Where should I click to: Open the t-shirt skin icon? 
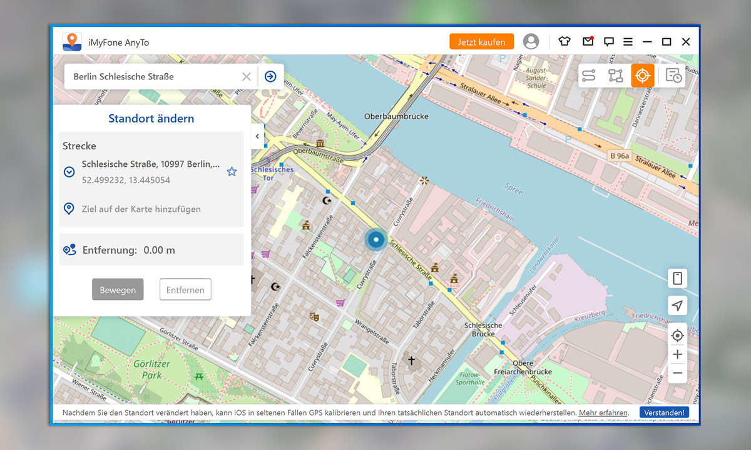[x=565, y=42]
